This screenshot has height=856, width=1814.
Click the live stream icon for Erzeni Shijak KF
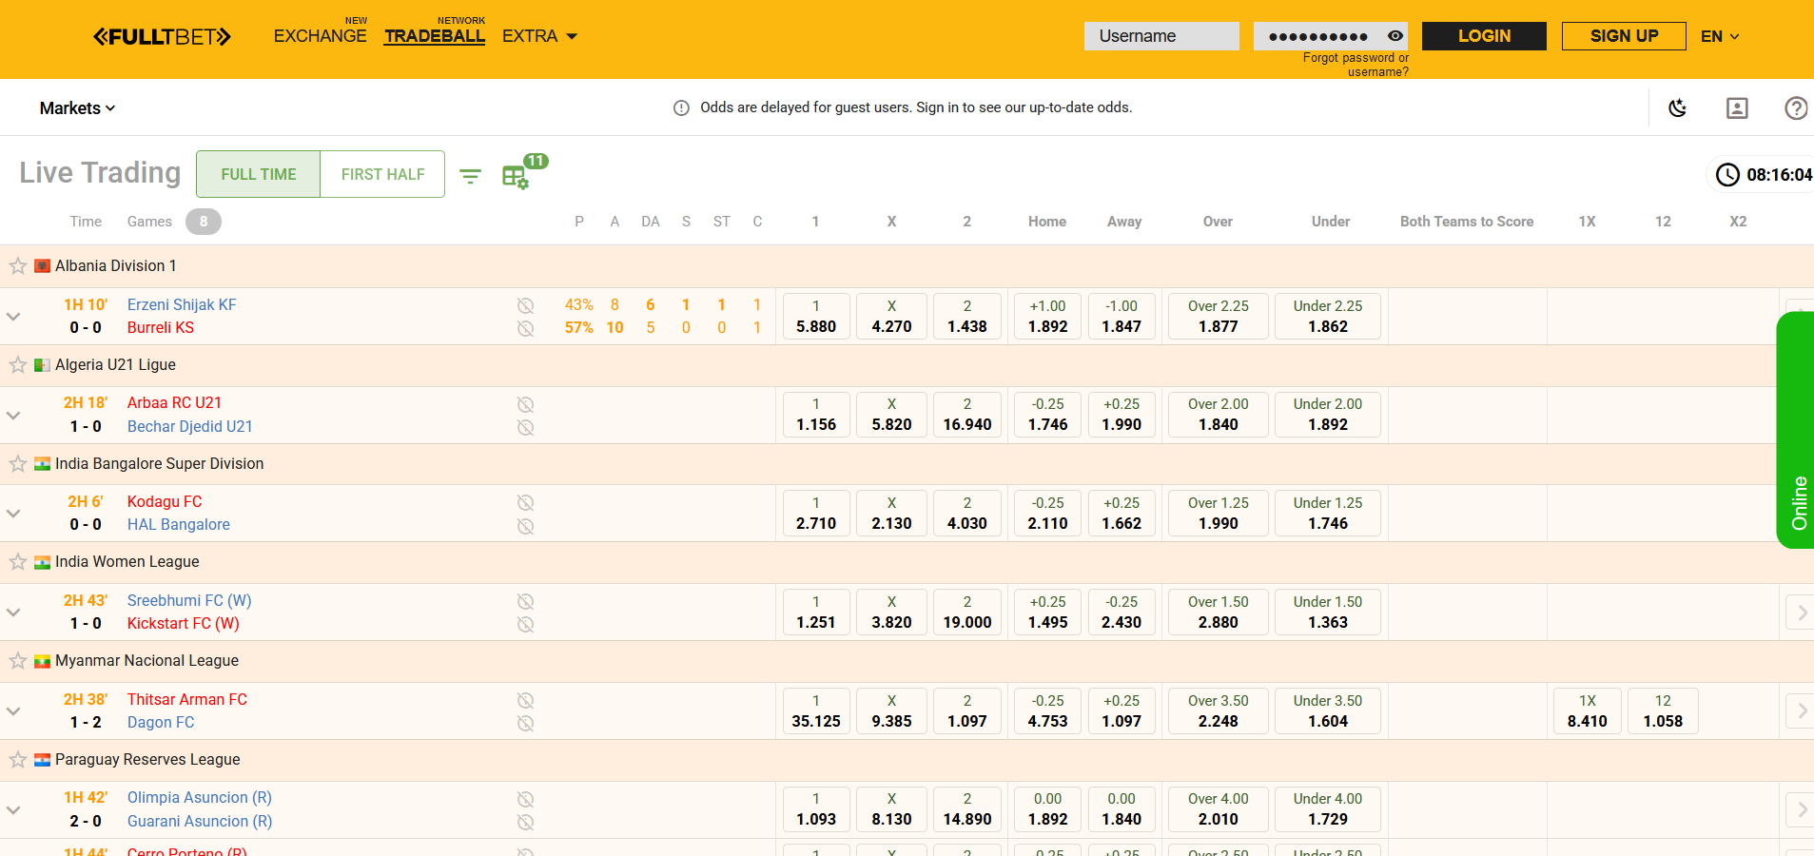point(525,305)
